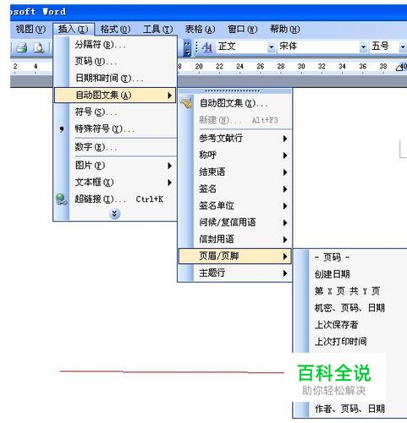Click the submenu drag handle dotted bar
This screenshot has width=407, height=423.
pyautogui.click(x=233, y=91)
